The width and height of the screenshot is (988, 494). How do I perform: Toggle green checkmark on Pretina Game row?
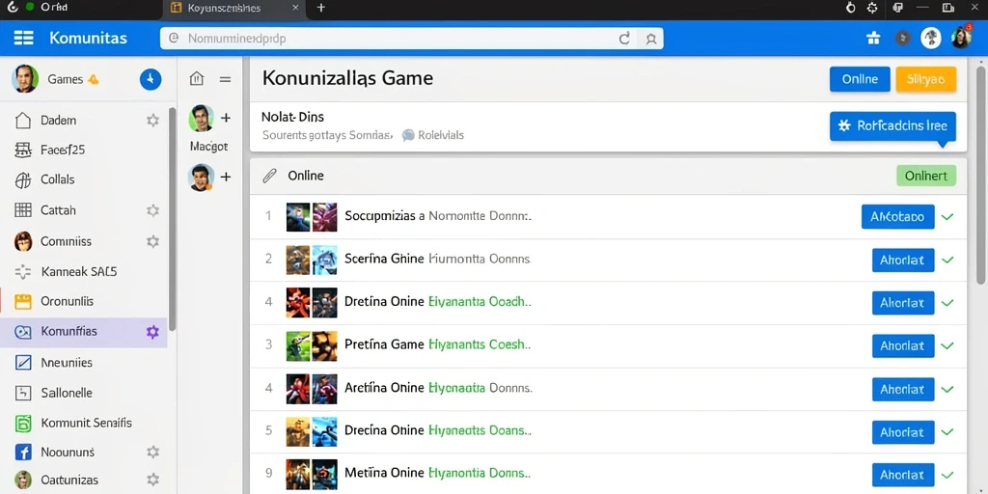click(x=947, y=346)
